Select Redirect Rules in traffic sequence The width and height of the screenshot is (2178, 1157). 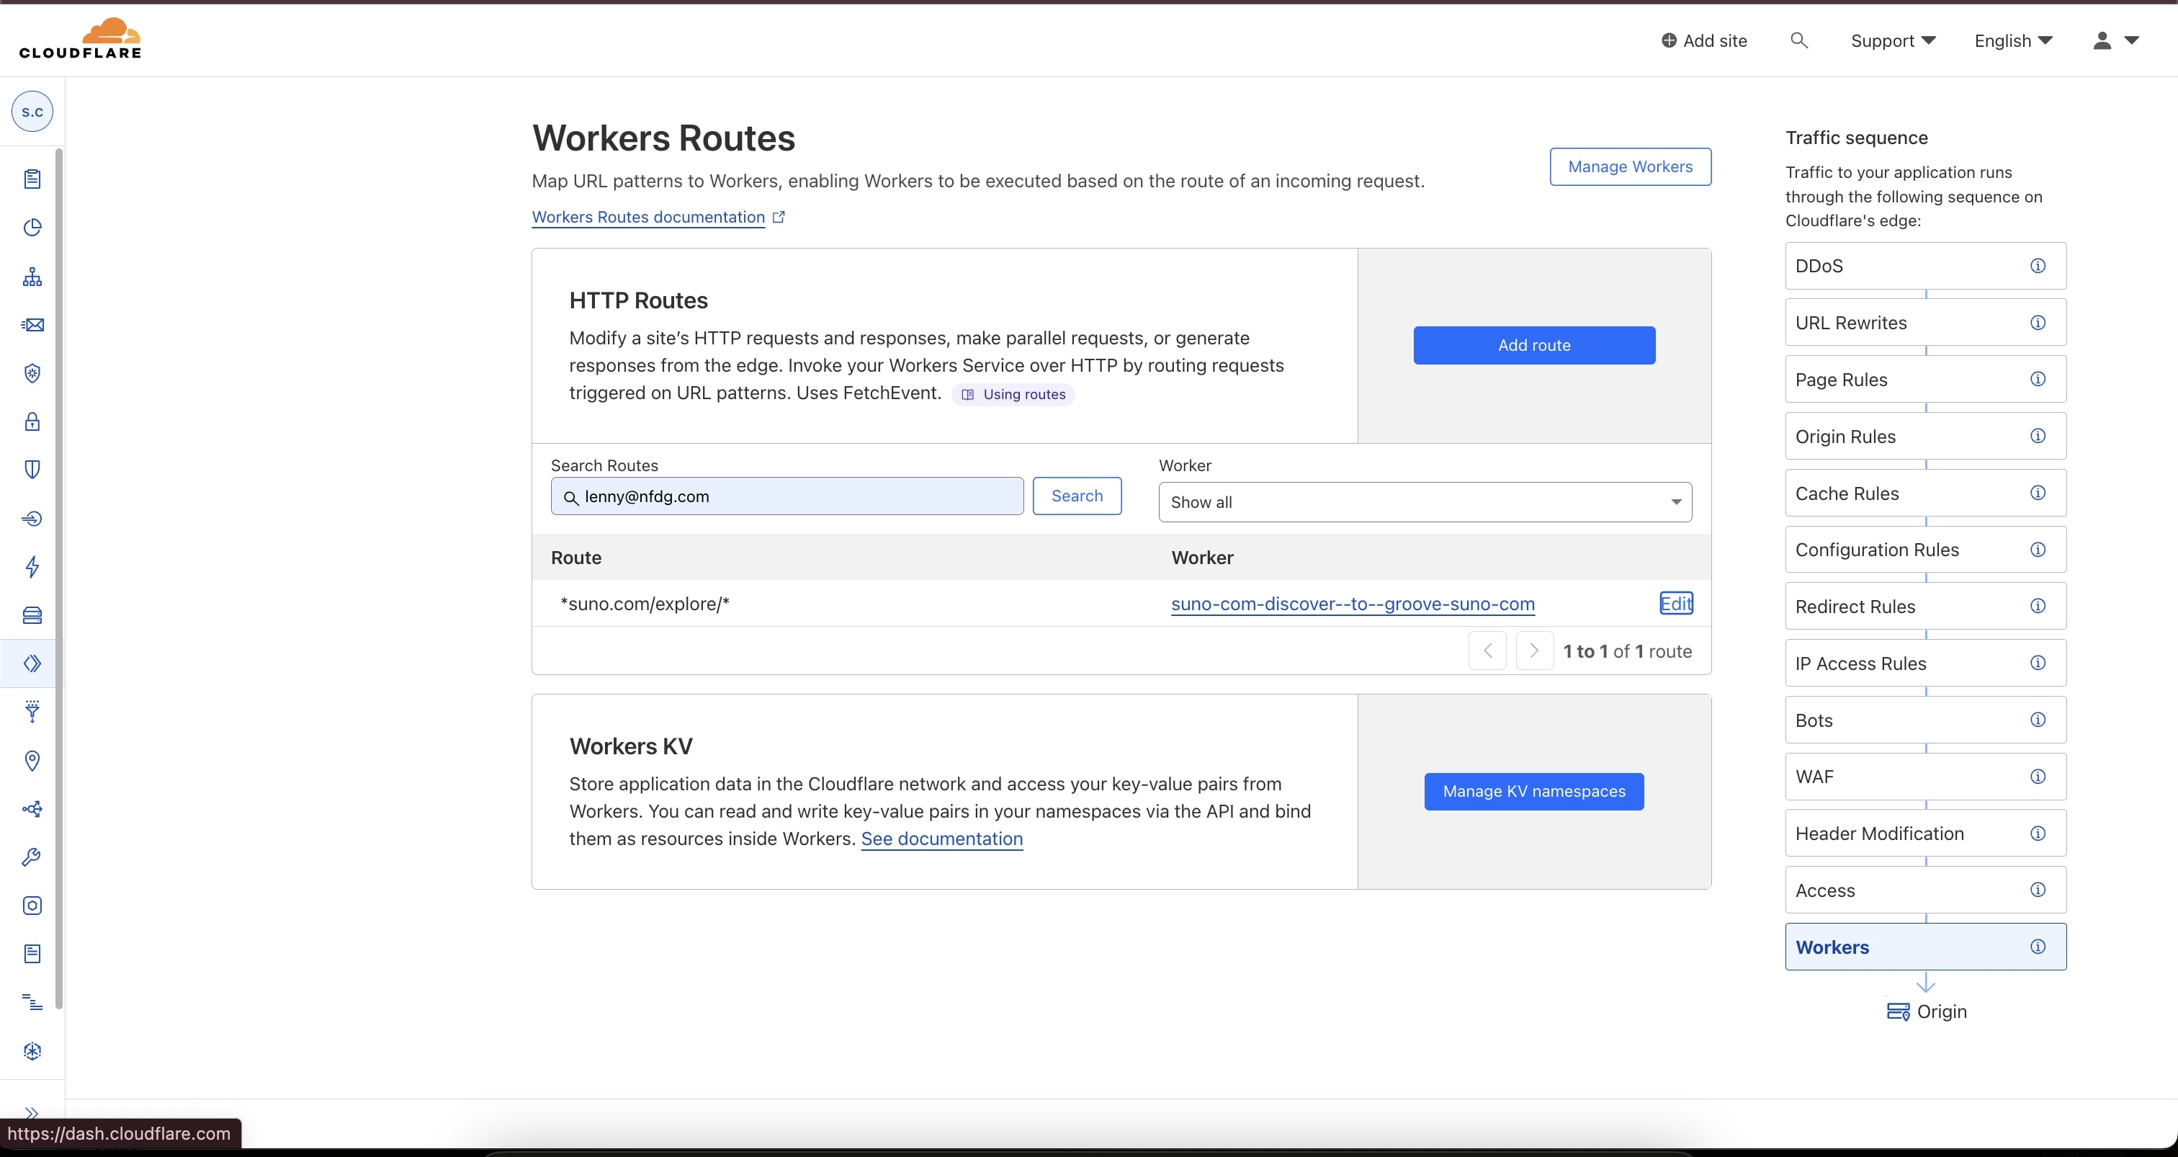pos(1925,607)
